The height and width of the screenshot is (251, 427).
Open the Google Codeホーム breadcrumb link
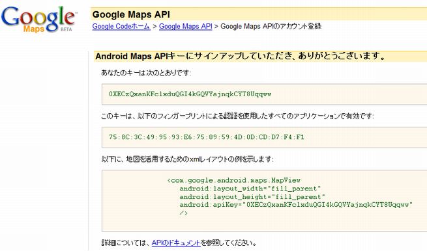(x=121, y=27)
